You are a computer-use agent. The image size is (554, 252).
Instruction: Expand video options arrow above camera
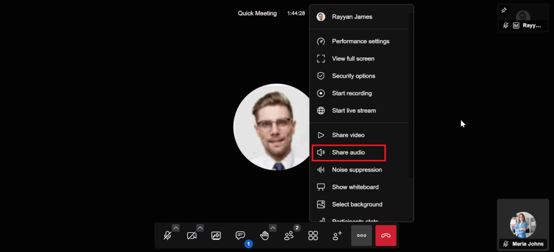pyautogui.click(x=200, y=228)
